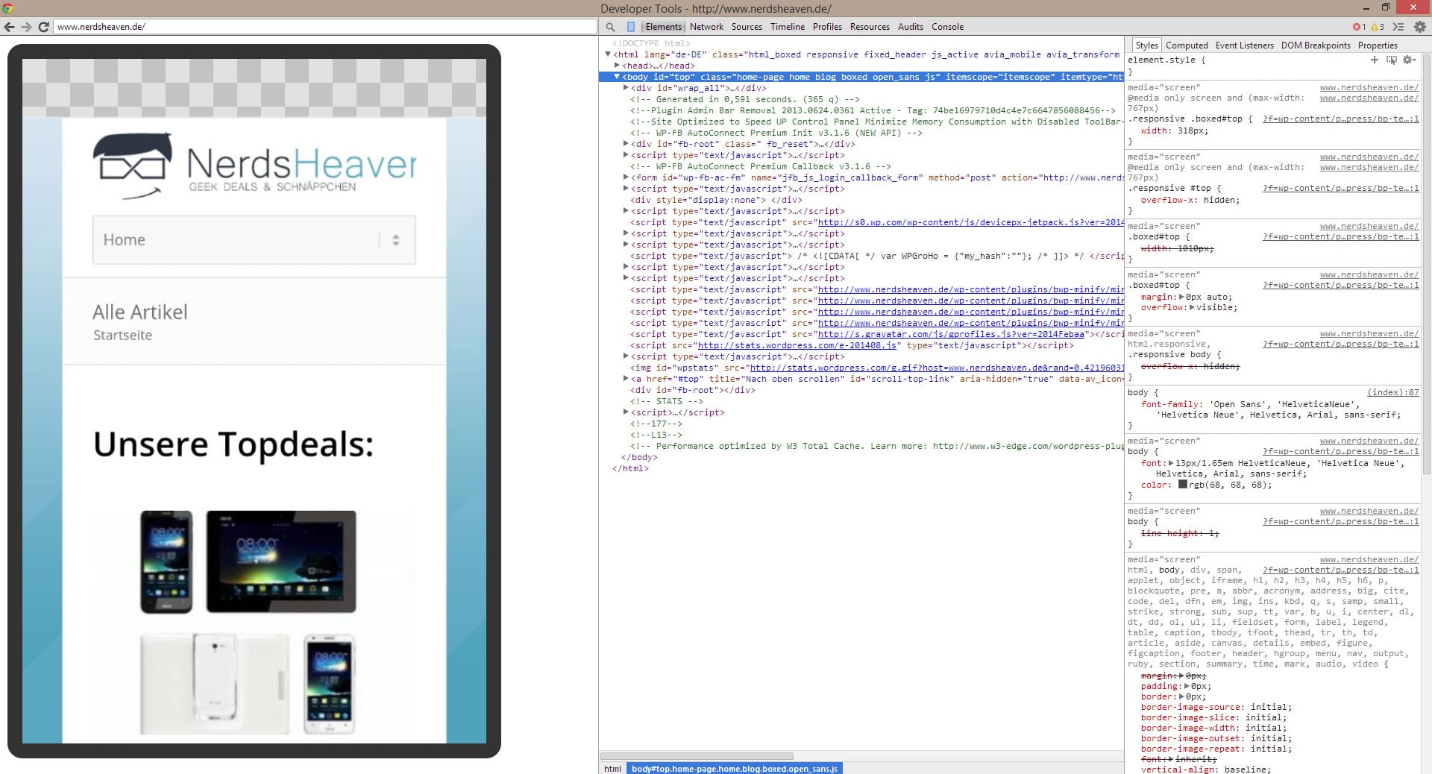Expand the head element node

point(617,66)
